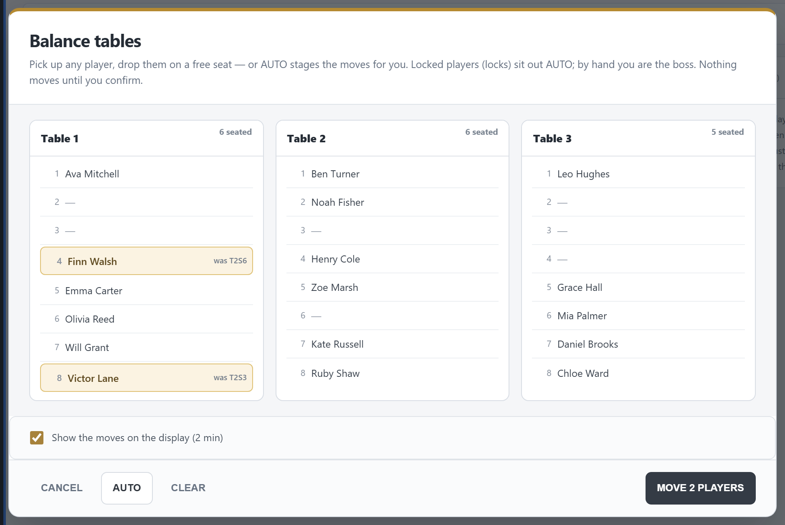This screenshot has width=785, height=525.
Task: Click the CANCEL button
Action: (x=62, y=488)
